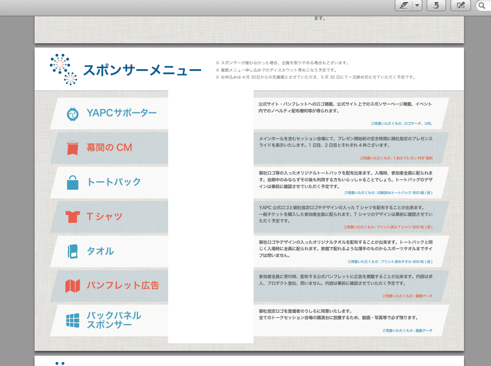
Task: Click the note about トートバック 900 個
Action: click(388, 192)
